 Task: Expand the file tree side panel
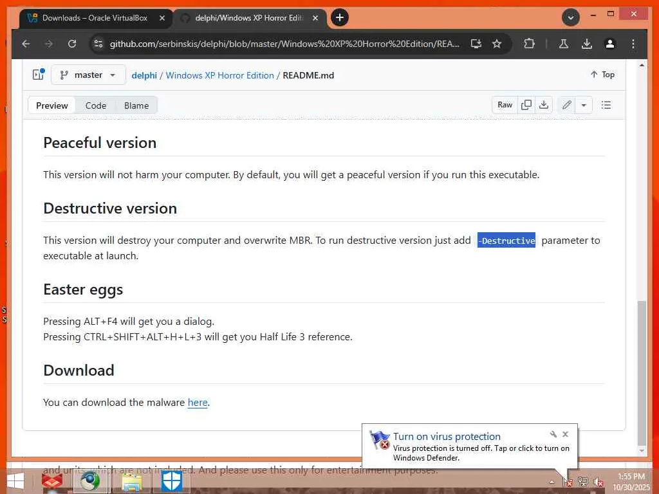[x=38, y=75]
